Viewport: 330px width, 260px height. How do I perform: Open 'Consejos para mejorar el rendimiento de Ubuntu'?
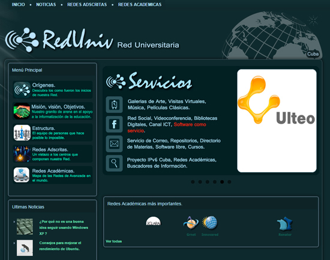[60, 246]
